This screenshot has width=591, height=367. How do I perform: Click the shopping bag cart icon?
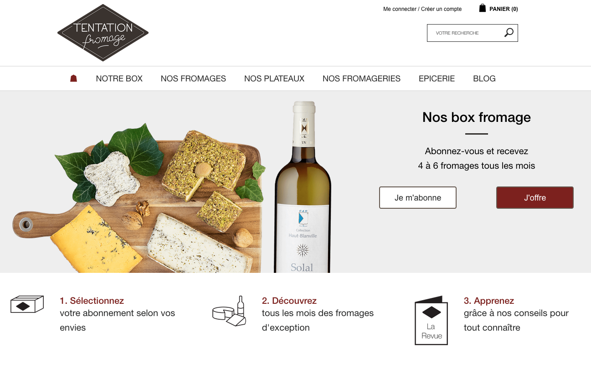point(483,8)
